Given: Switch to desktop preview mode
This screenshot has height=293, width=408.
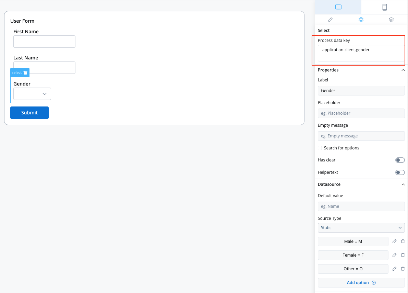Looking at the screenshot, I should pos(338,7).
